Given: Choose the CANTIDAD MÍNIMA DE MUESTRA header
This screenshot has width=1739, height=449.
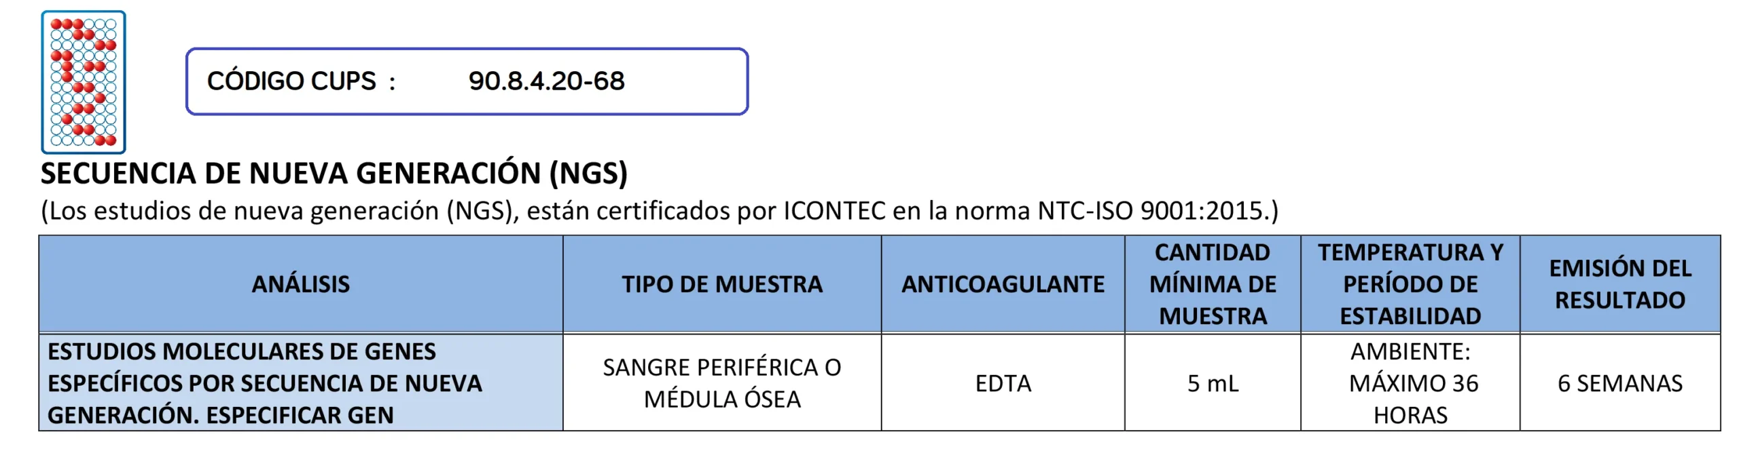Looking at the screenshot, I should tap(1213, 284).
